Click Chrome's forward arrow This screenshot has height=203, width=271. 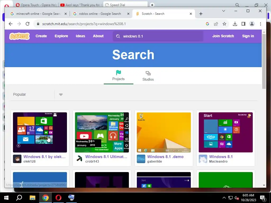[x=19, y=24]
